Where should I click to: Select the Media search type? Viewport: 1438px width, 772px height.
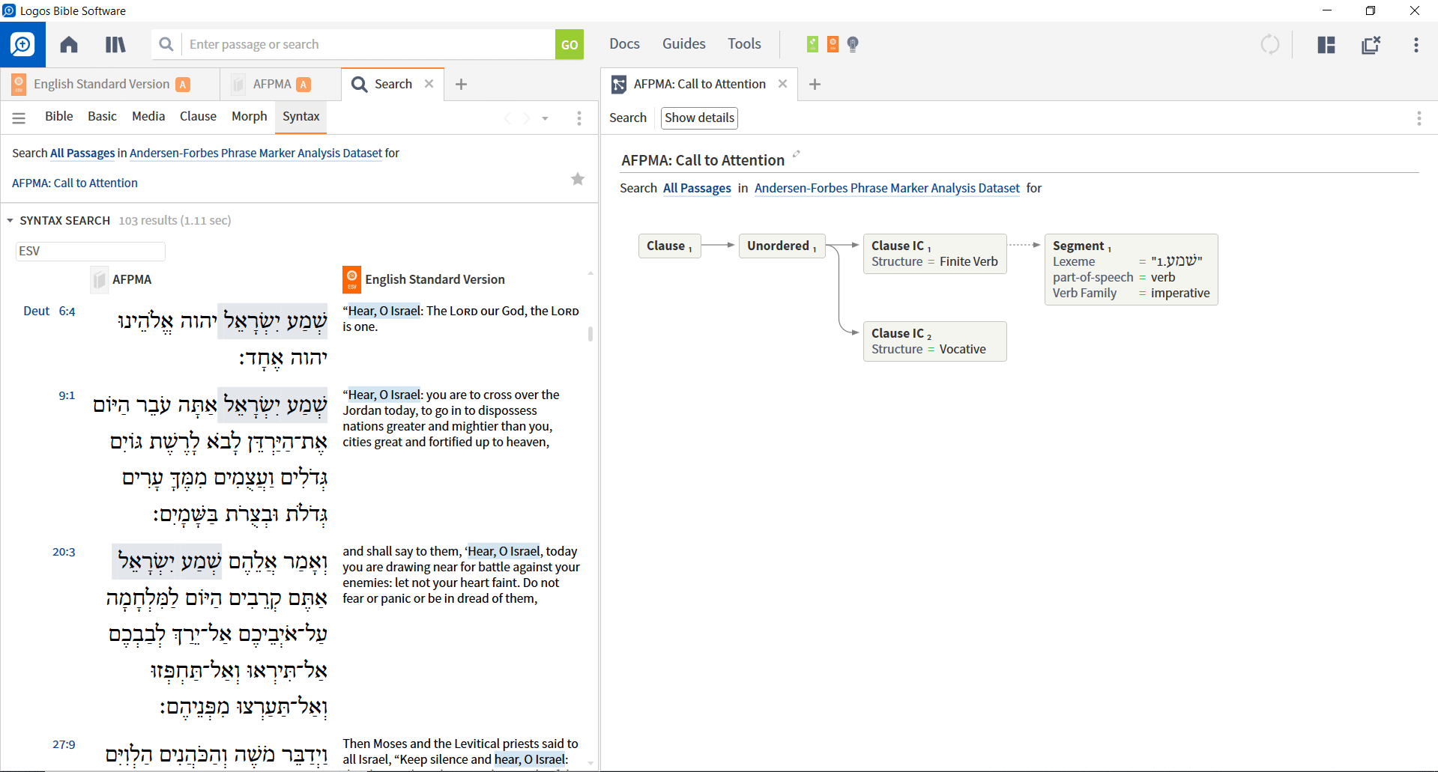coord(148,116)
